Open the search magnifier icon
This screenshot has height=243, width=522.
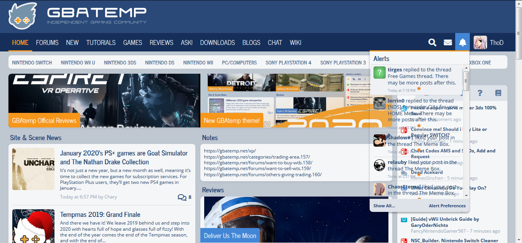coord(433,43)
